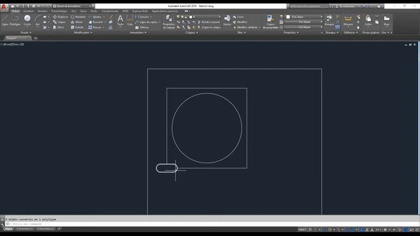Switch to the Gérer ribbon tab
Viewport: 420px width, 236px height.
[x=83, y=11]
